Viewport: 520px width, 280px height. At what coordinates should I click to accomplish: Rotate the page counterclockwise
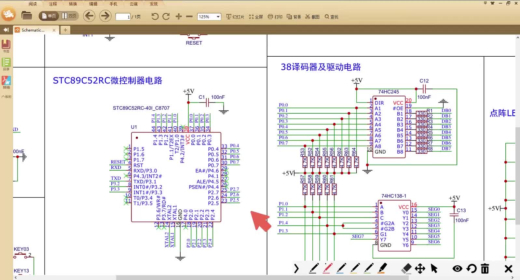(x=155, y=17)
